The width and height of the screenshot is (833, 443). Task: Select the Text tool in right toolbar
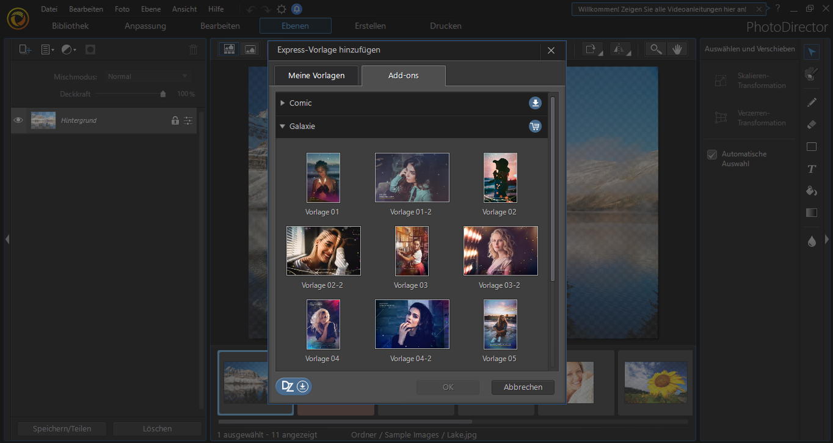[811, 169]
